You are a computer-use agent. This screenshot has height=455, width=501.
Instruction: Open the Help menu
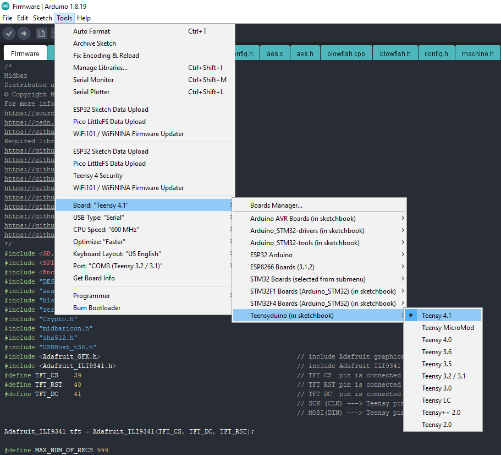84,18
